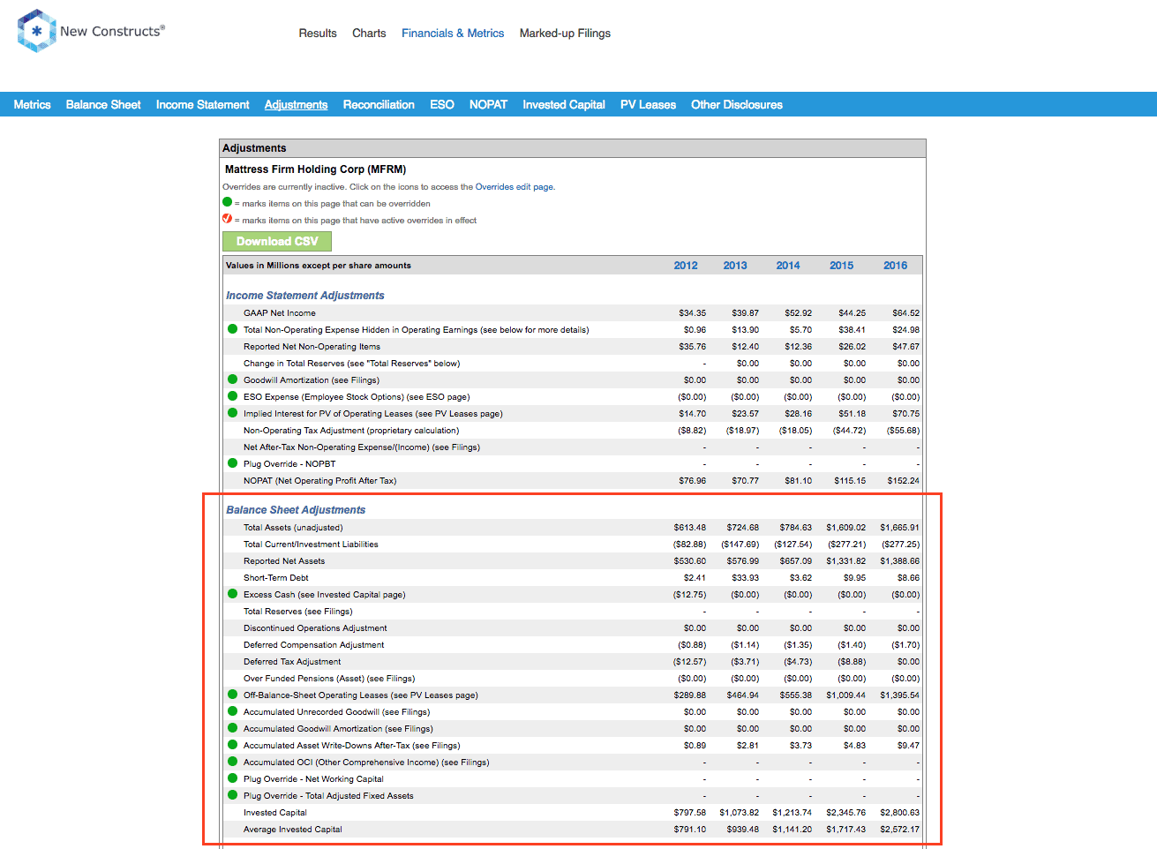Screen dimensions: 1157x849
Task: Click 2015 Off-Balance-Sheet Operating Leases value $1,009.44
Action: [846, 695]
